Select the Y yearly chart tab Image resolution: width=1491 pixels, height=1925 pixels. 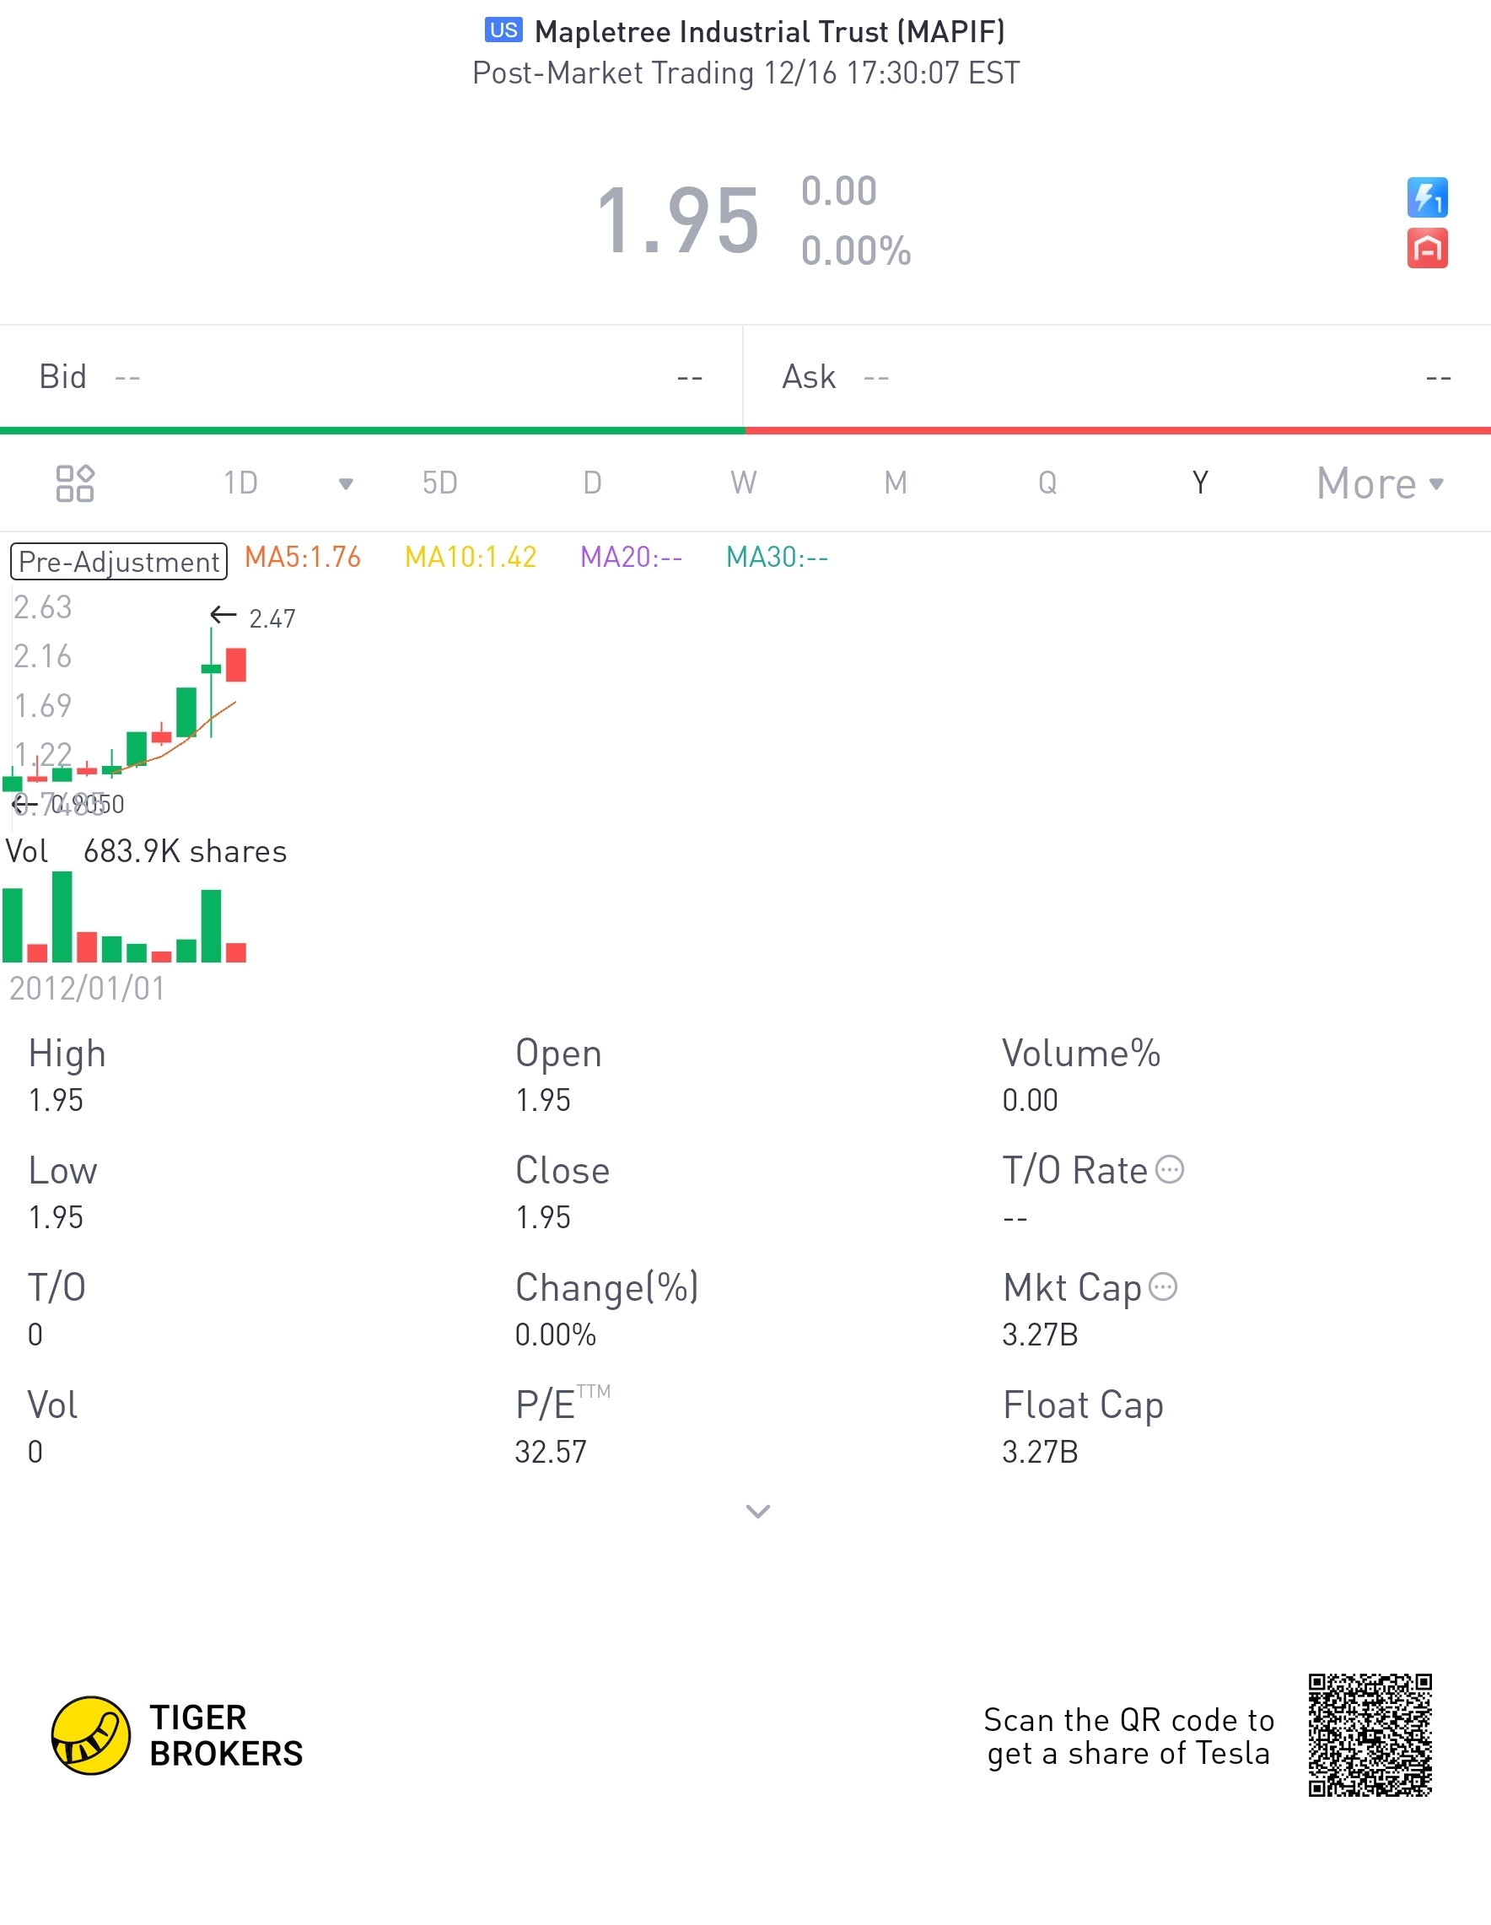click(1200, 483)
